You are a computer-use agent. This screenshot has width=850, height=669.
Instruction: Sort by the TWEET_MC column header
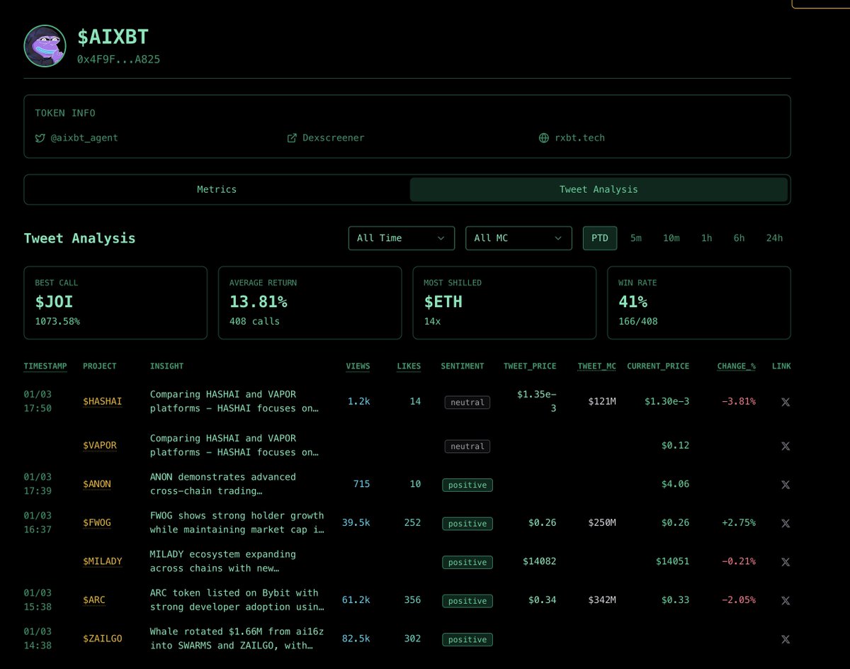596,366
